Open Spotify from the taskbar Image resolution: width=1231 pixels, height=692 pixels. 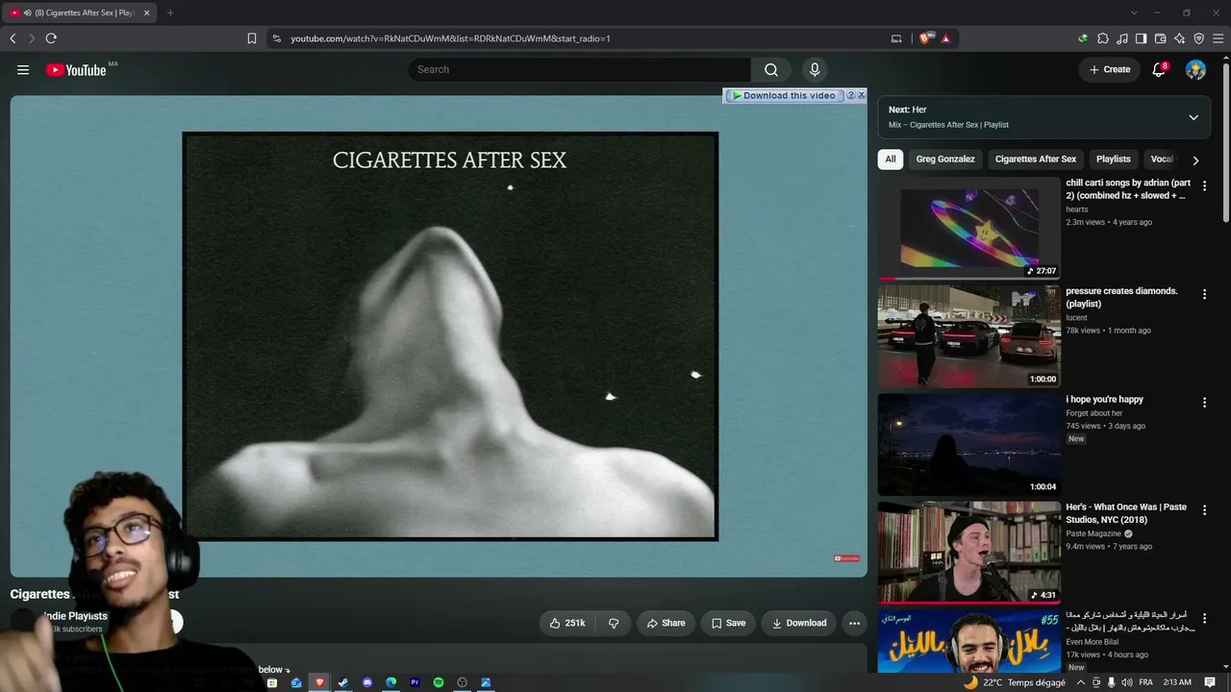point(439,682)
